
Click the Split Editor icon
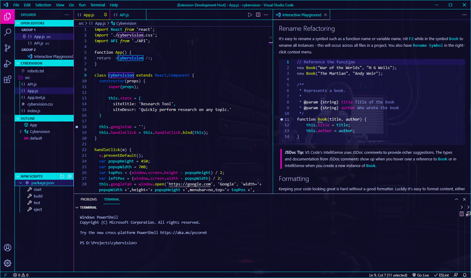[258, 15]
